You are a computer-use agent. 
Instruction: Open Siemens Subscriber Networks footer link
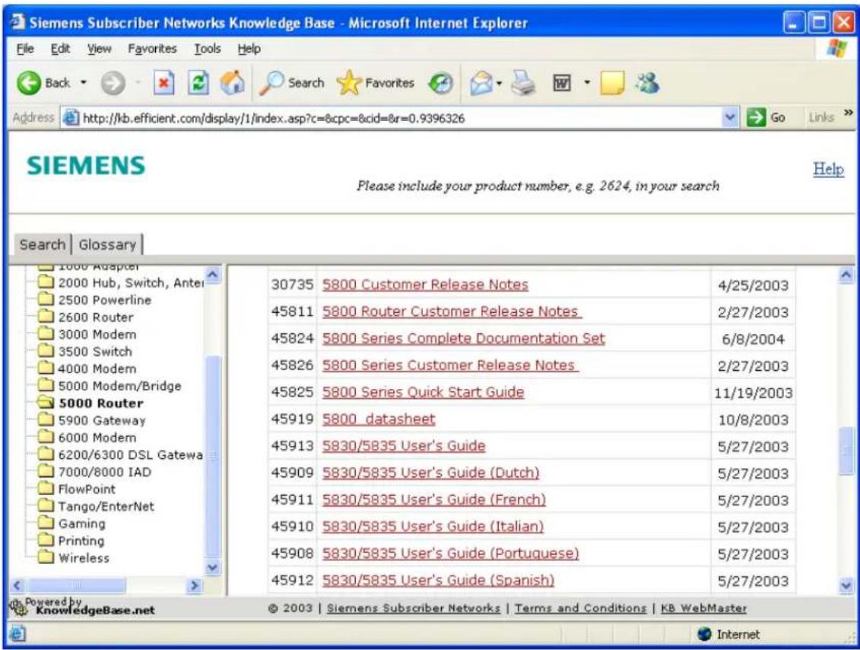414,608
